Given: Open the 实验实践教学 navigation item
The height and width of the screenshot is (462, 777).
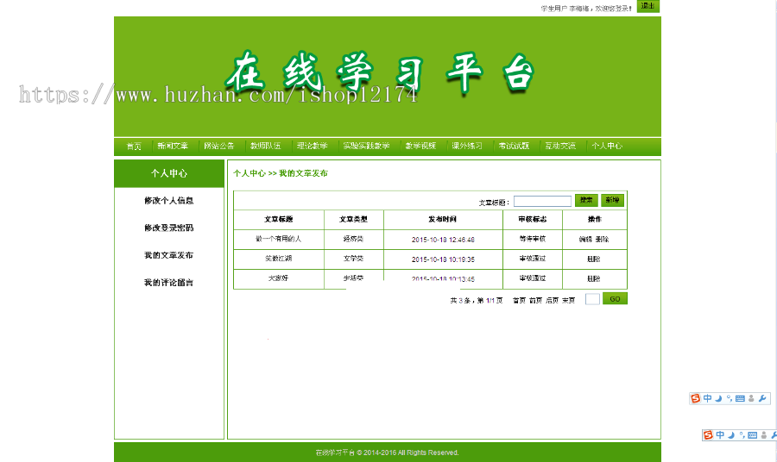Looking at the screenshot, I should 366,146.
